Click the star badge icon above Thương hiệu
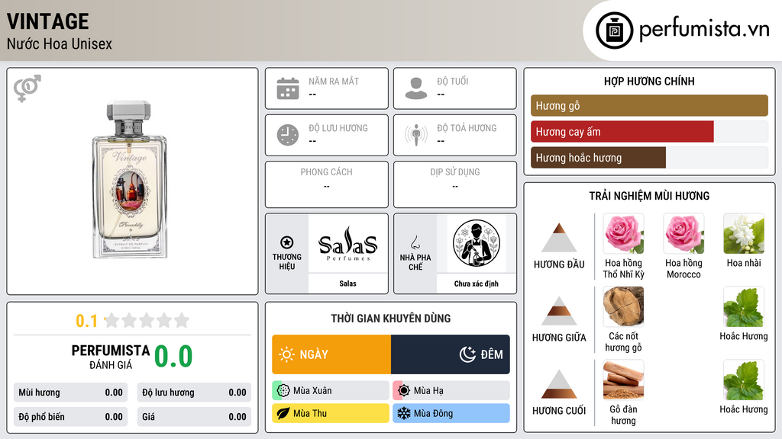Image resolution: width=782 pixels, height=439 pixels. click(287, 242)
